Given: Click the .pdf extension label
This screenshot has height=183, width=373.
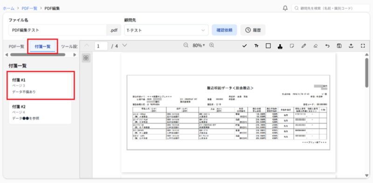Looking at the screenshot, I should click(113, 30).
